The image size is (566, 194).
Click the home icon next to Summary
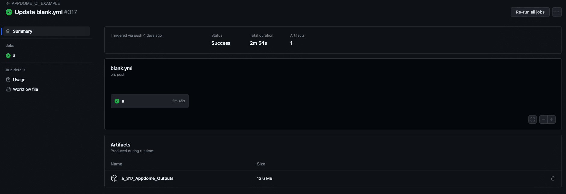click(8, 31)
